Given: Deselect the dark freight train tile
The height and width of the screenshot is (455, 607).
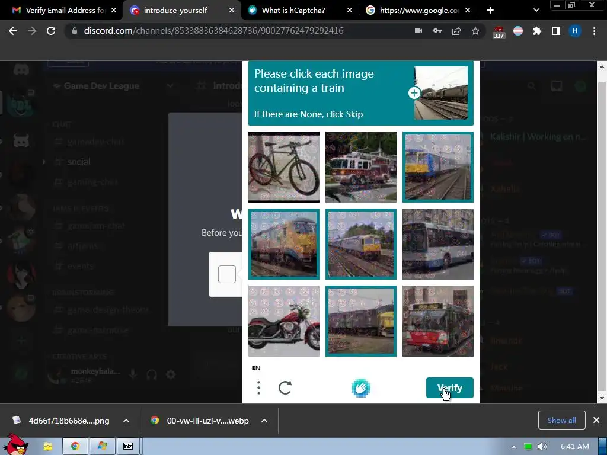Looking at the screenshot, I should (x=361, y=321).
